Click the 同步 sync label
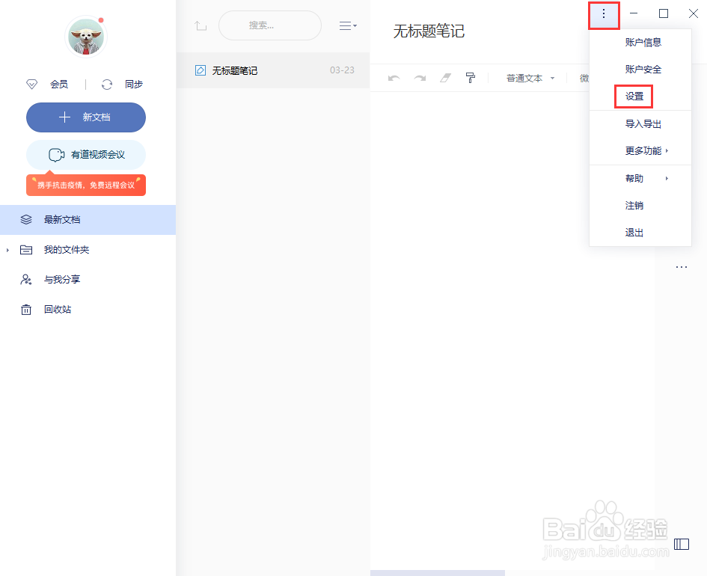The width and height of the screenshot is (707, 576). [x=134, y=85]
